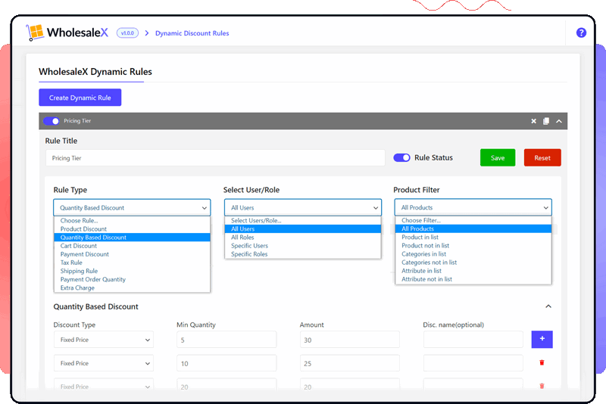
Task: Open the help question mark icon
Action: click(x=581, y=33)
